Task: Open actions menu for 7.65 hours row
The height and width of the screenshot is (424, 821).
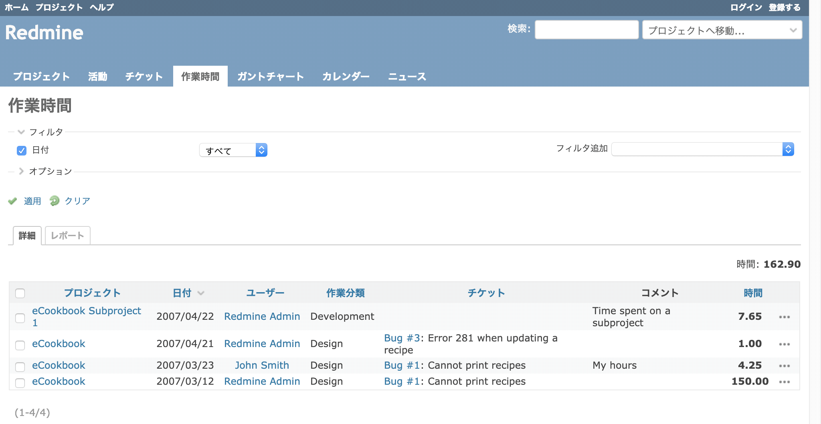Action: point(784,317)
